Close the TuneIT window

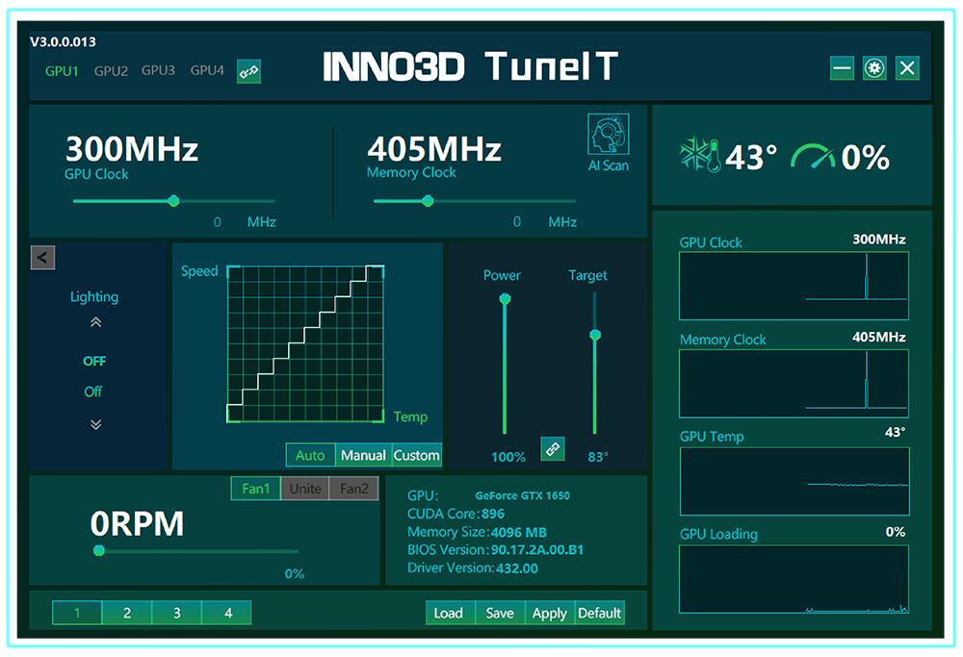pyautogui.click(x=907, y=68)
